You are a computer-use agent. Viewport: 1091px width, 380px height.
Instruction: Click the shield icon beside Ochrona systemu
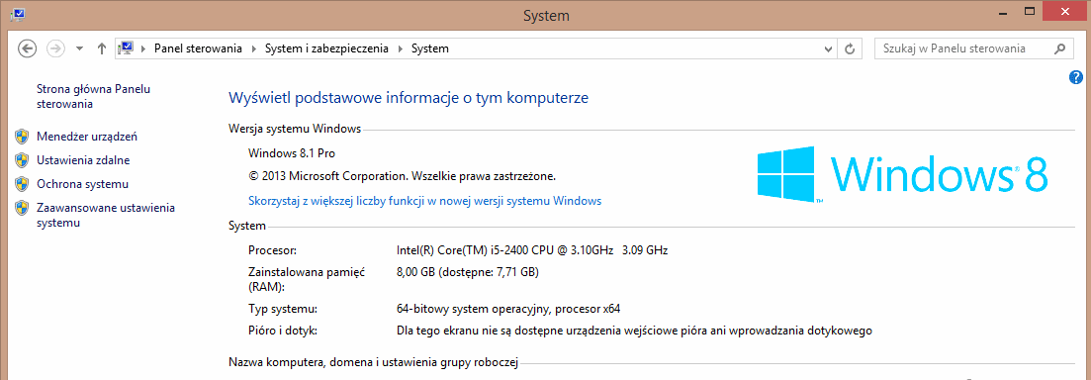pos(22,184)
